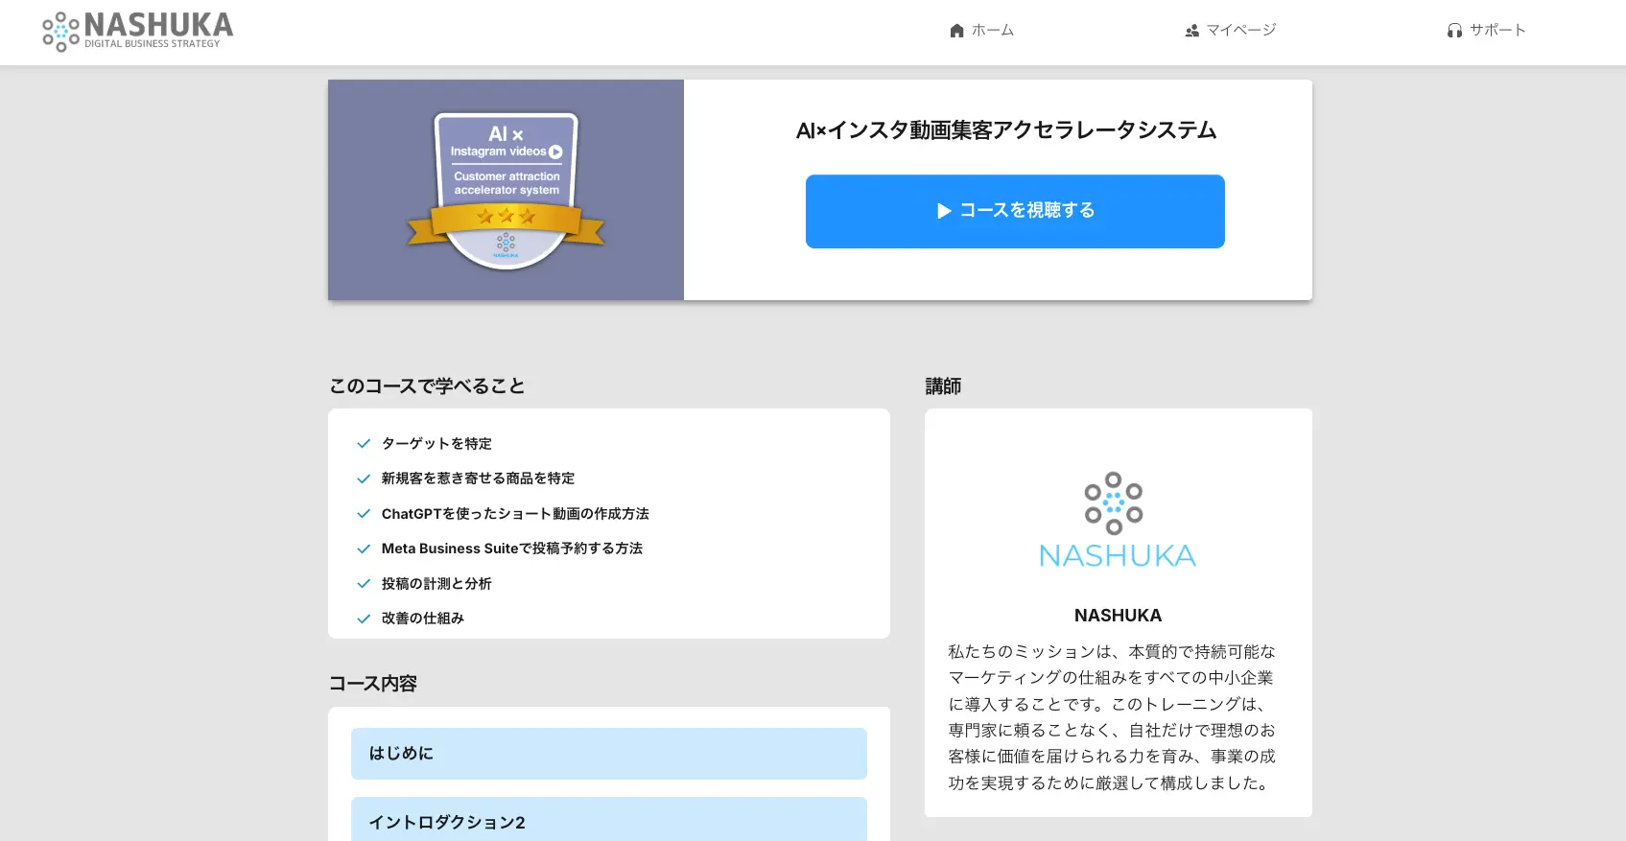The width and height of the screenshot is (1626, 841).
Task: Click the instructor mission description paragraph
Action: 1113,717
